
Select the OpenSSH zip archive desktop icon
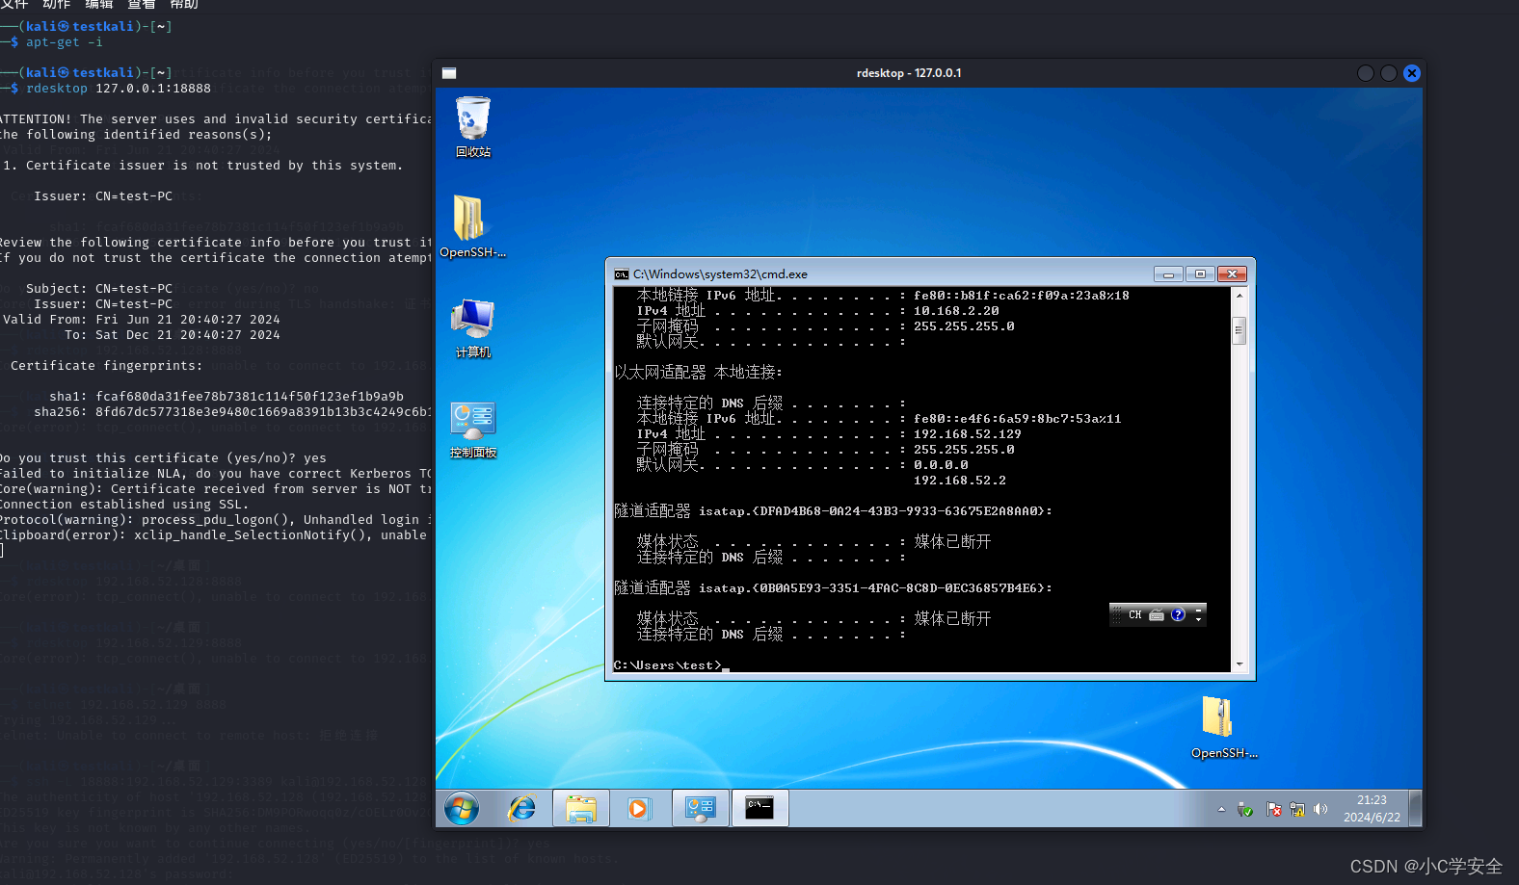pyautogui.click(x=1223, y=728)
